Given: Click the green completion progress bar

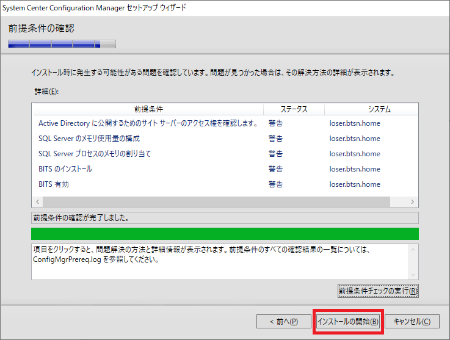Looking at the screenshot, I should tap(225, 234).
